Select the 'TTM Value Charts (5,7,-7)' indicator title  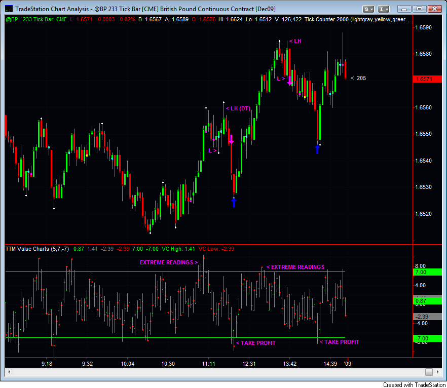pyautogui.click(x=38, y=249)
